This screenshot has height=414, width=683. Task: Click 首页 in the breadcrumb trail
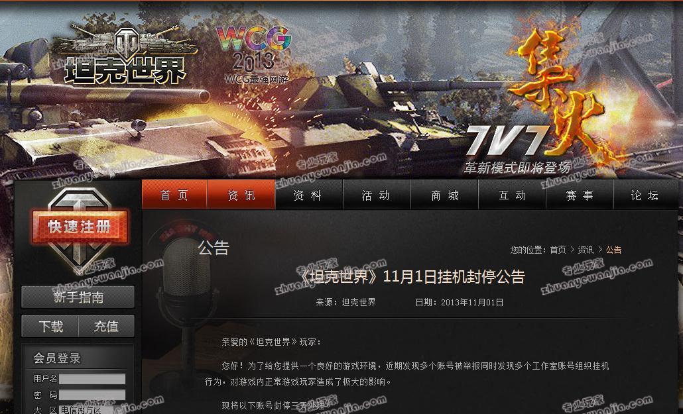pos(558,250)
